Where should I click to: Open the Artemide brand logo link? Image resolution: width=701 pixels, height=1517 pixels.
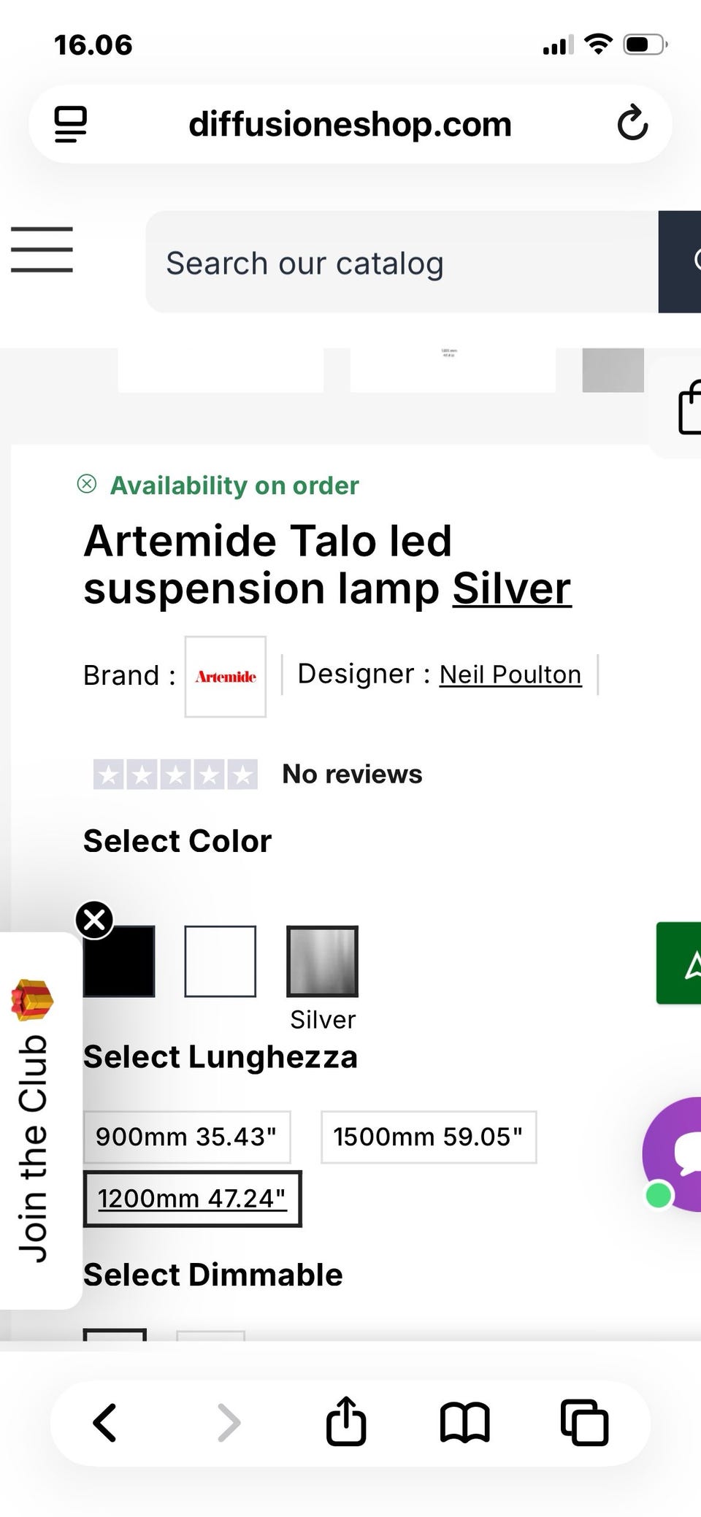225,677
